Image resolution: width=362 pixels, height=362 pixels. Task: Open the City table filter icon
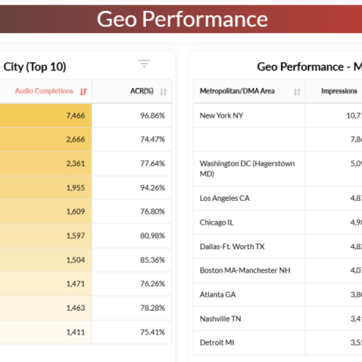pyautogui.click(x=144, y=63)
